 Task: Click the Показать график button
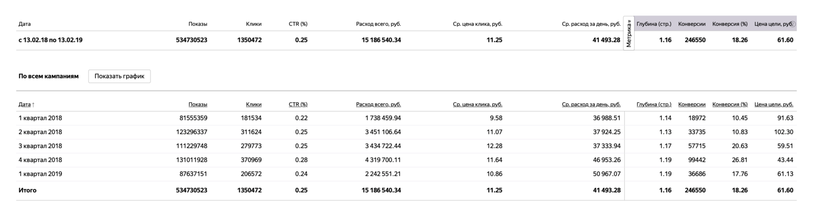point(119,76)
